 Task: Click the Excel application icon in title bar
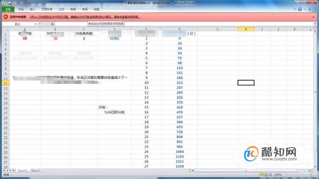(4, 3)
